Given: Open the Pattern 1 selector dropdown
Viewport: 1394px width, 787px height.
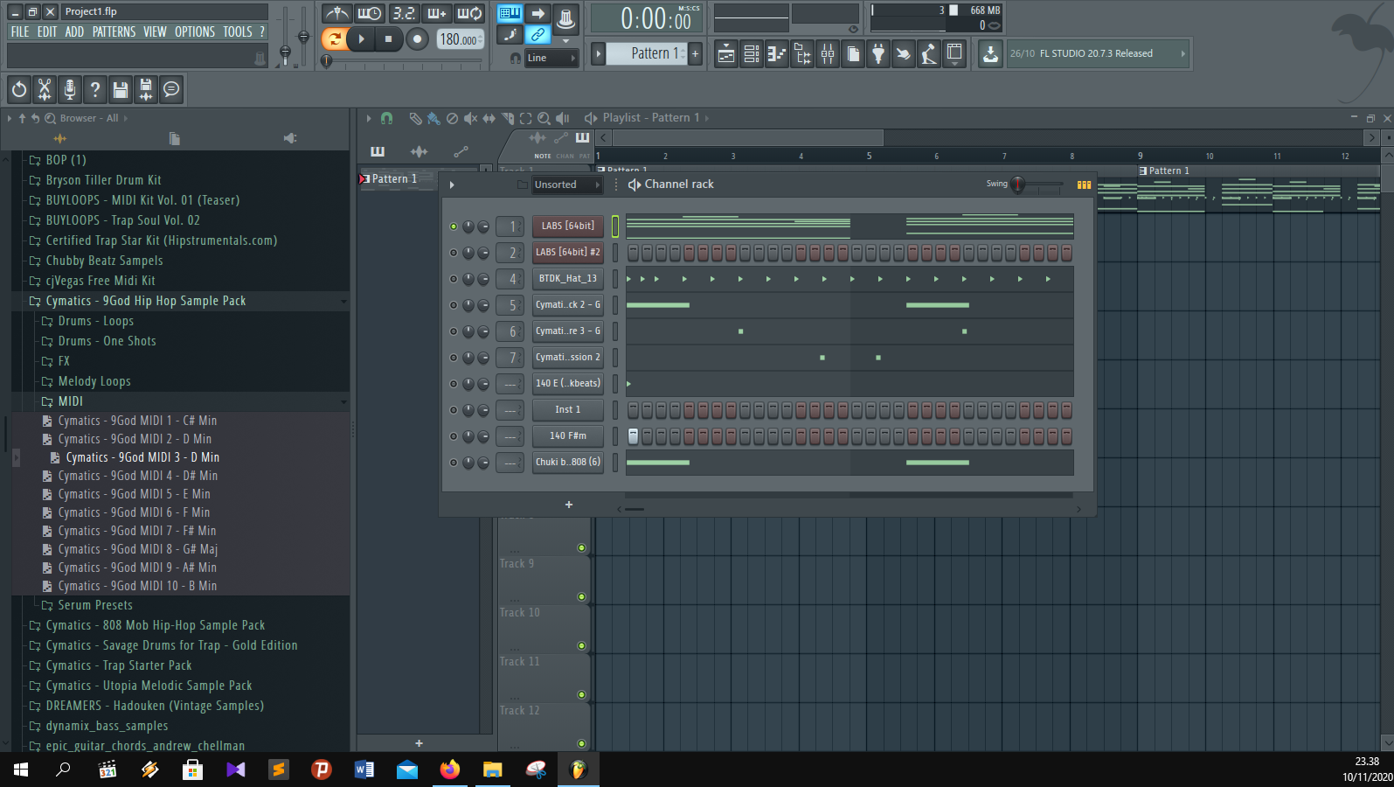Looking at the screenshot, I should [647, 53].
